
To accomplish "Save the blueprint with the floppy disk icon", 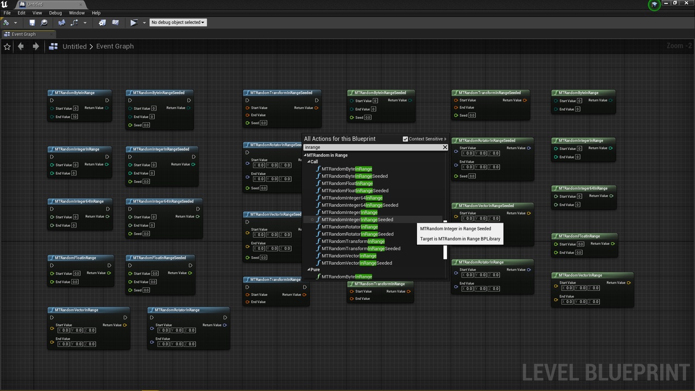I will (32, 23).
